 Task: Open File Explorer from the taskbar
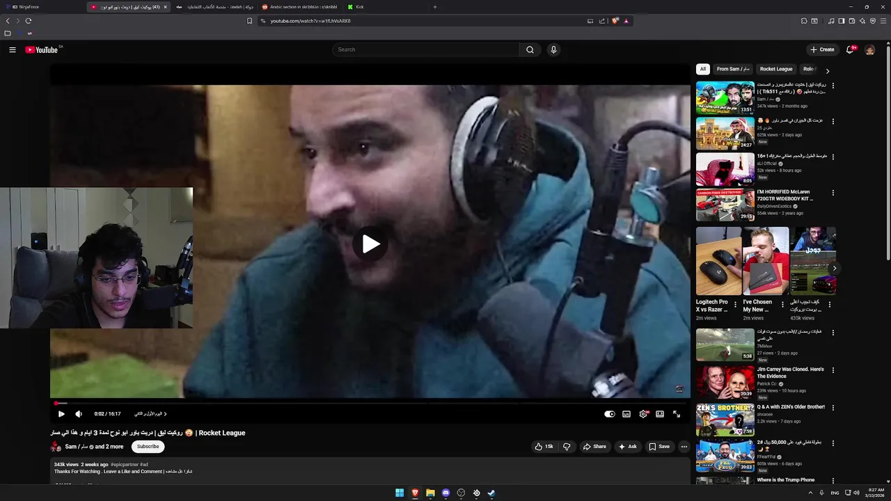430,493
